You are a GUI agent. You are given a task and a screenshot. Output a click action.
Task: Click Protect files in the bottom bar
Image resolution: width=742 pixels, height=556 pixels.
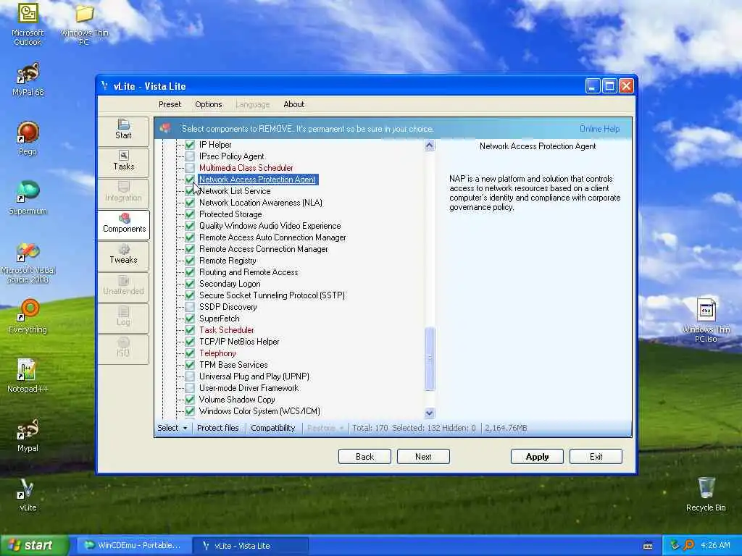[x=217, y=428]
